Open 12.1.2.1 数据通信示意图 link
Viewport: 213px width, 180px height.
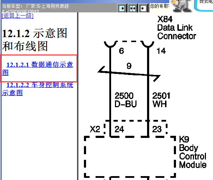point(38,68)
